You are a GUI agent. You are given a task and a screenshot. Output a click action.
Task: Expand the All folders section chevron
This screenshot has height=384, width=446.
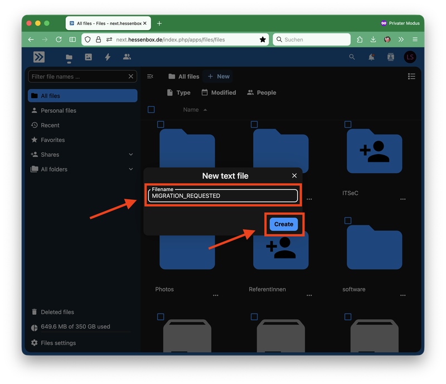(131, 169)
